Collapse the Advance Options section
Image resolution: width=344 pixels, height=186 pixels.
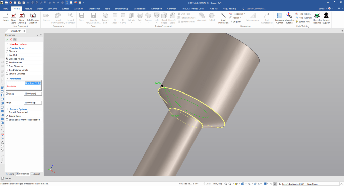tap(7, 109)
